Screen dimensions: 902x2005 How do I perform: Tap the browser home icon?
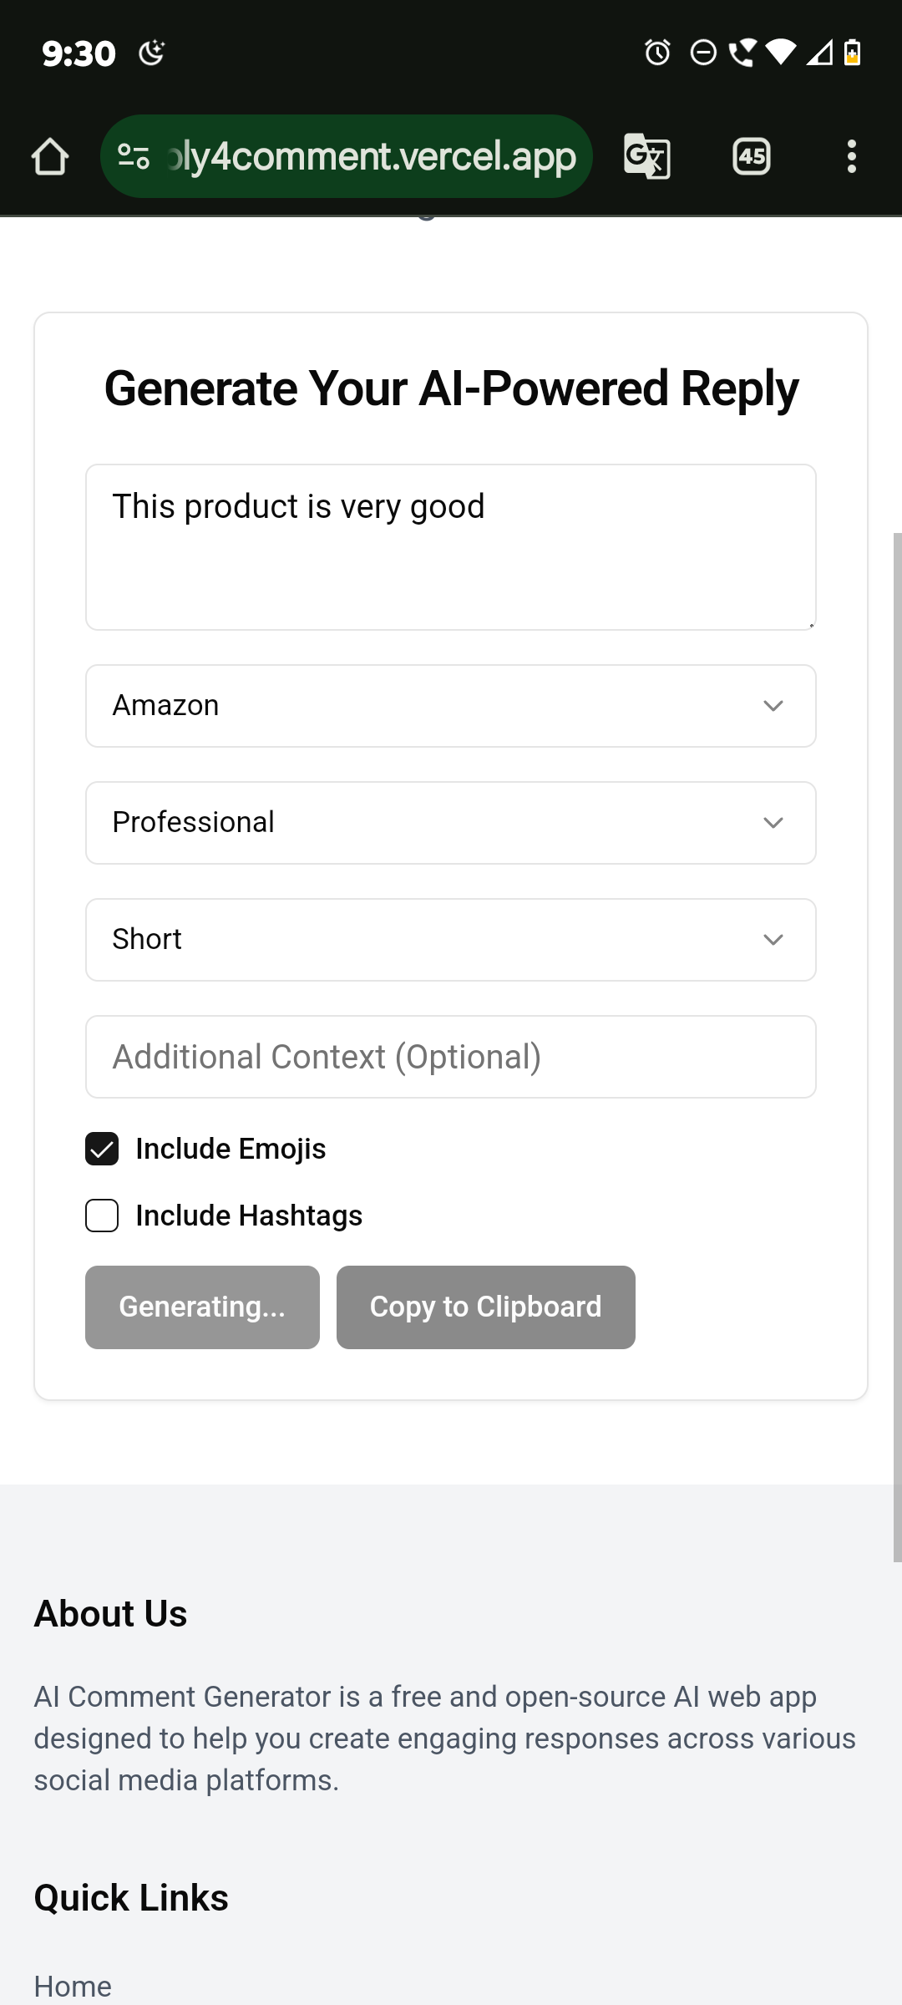[x=50, y=156]
